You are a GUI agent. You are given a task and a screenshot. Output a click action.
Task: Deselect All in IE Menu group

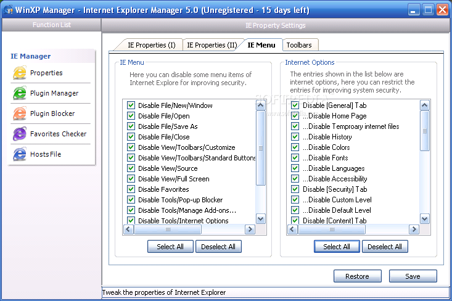pos(218,247)
